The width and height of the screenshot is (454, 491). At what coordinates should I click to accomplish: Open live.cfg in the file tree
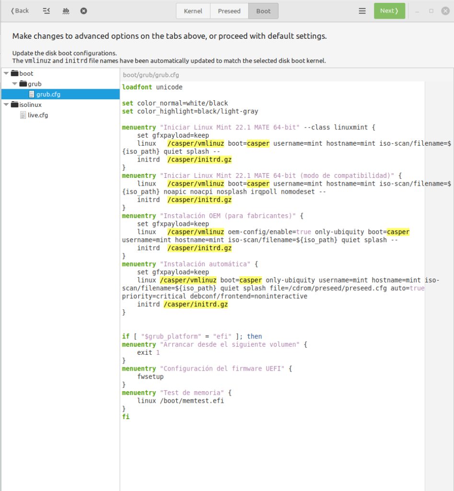pyautogui.click(x=38, y=115)
